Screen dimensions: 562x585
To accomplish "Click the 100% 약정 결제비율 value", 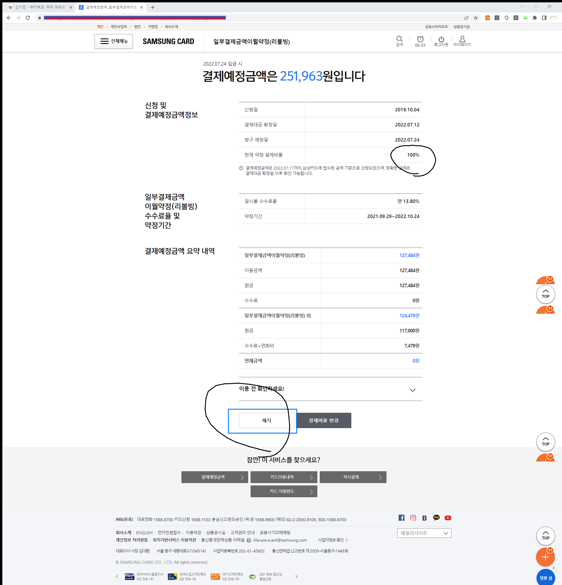I will (413, 155).
